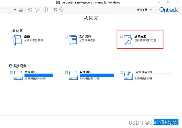The image size is (182, 128).
Task: Close the EasyRecovery window
Action: click(178, 3)
